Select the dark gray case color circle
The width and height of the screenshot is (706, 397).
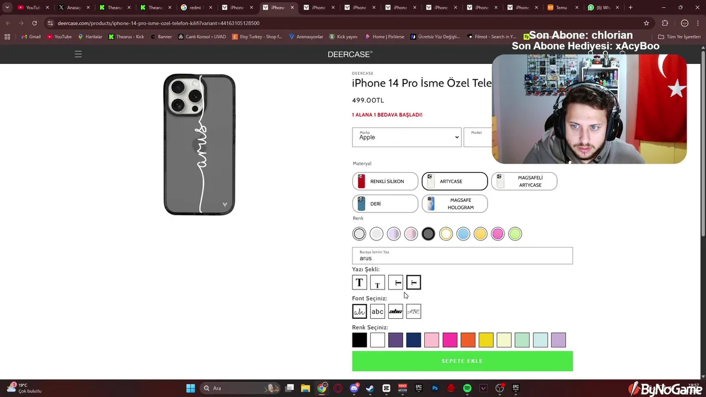(429, 234)
